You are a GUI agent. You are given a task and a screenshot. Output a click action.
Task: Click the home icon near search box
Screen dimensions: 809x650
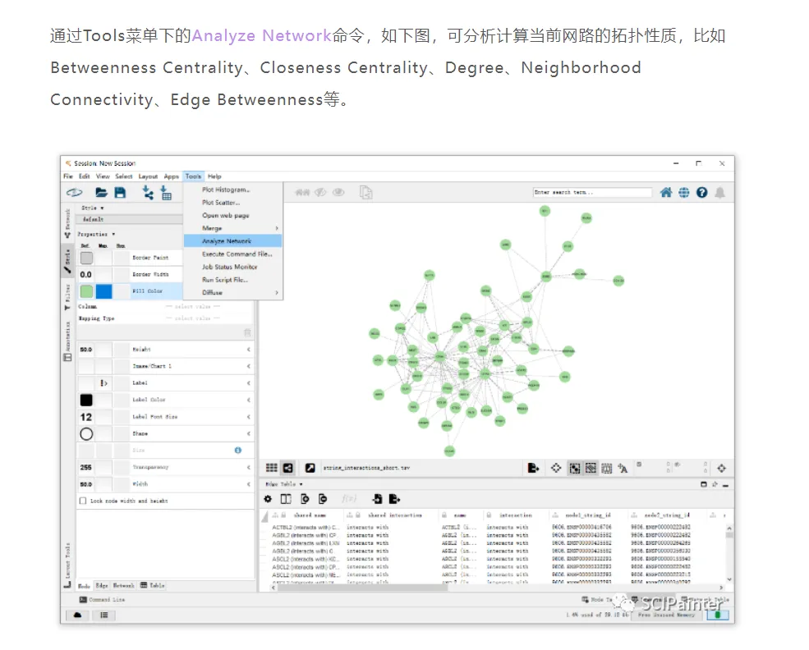coord(666,192)
